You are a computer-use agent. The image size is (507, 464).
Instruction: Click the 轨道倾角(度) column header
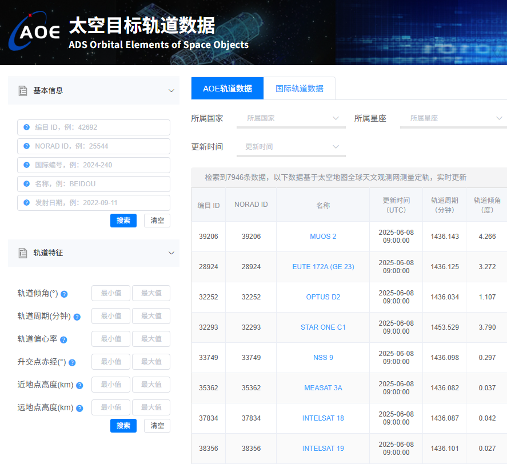click(x=487, y=205)
